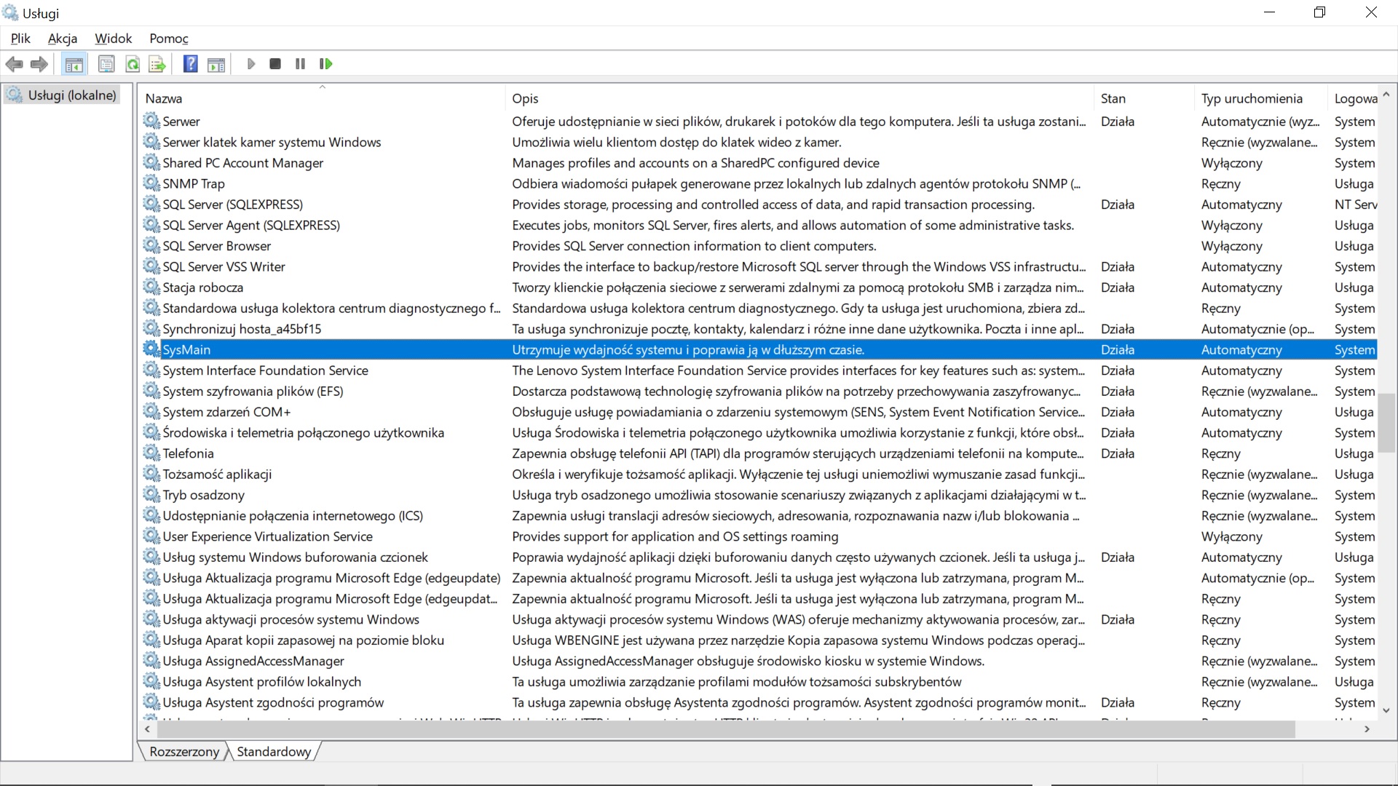This screenshot has height=786, width=1398.
Task: Toggle the action pane visibility
Action: tap(216, 64)
